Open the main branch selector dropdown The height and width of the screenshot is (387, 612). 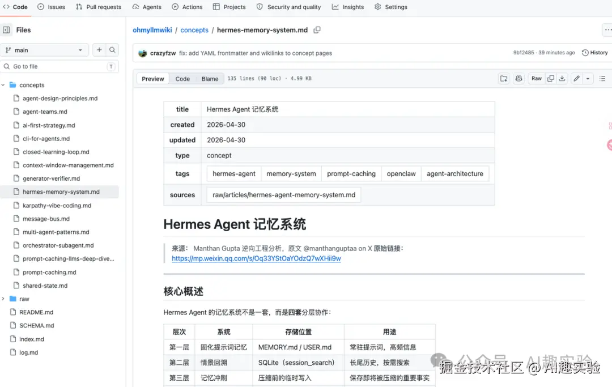pyautogui.click(x=45, y=50)
